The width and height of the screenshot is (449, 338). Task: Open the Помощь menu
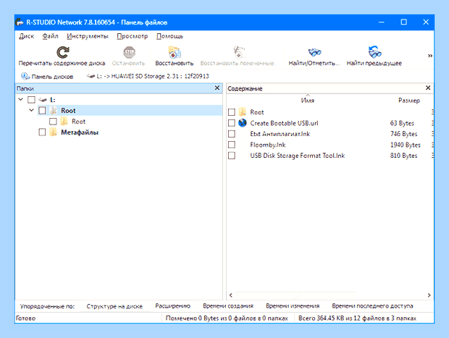click(169, 36)
